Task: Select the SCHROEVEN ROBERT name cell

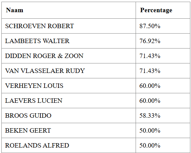Action: [69, 26]
